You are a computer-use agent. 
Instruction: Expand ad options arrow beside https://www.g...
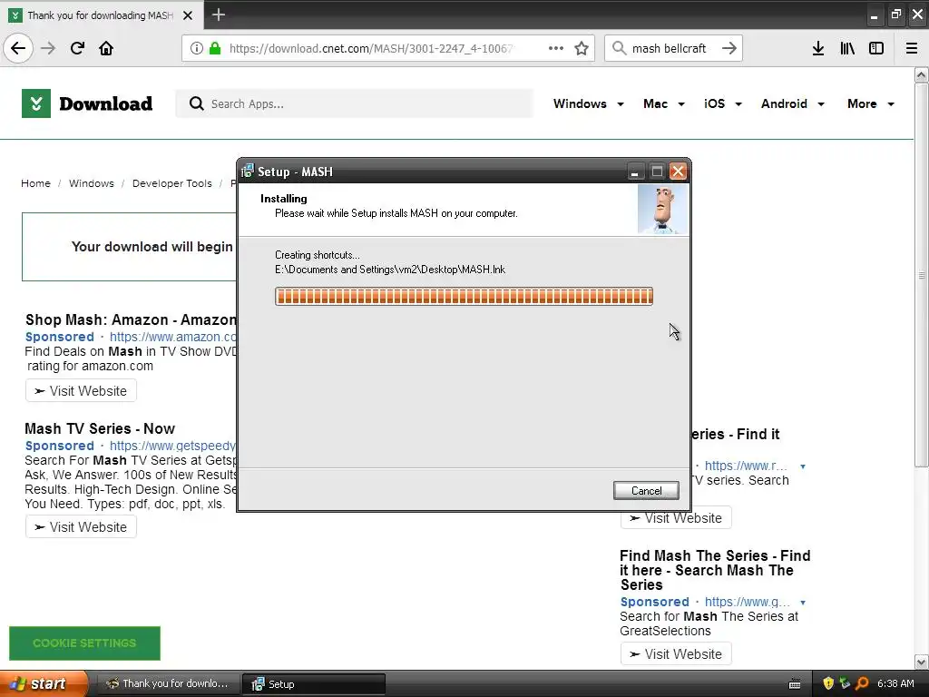[x=803, y=603]
